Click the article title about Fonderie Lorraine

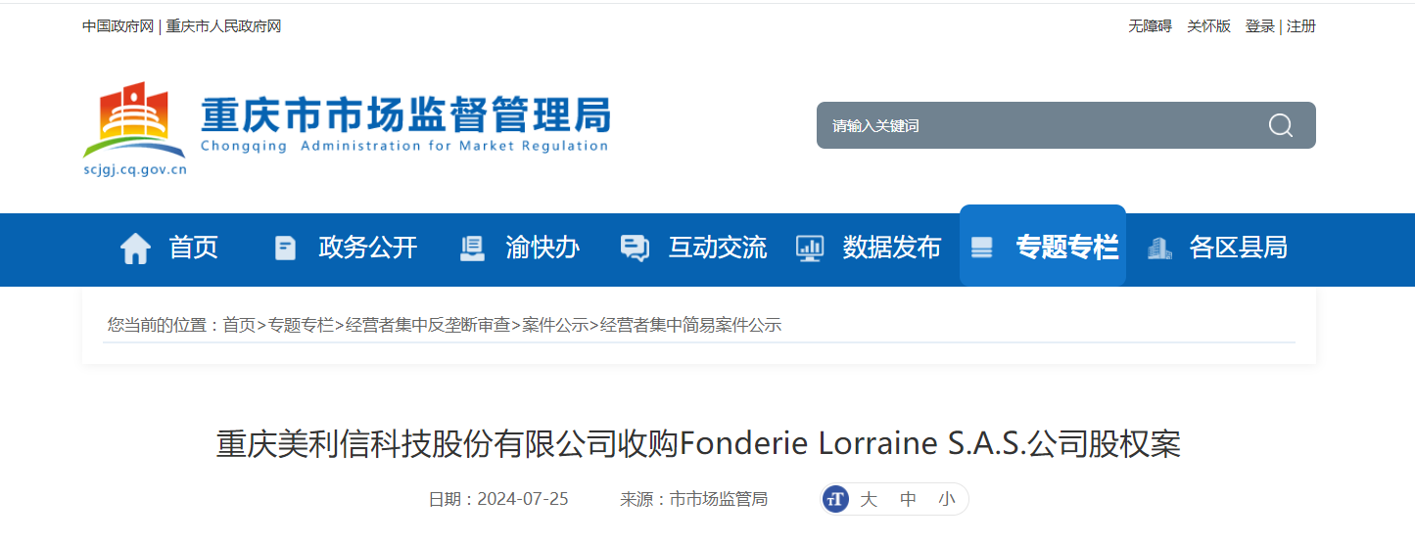coord(698,443)
